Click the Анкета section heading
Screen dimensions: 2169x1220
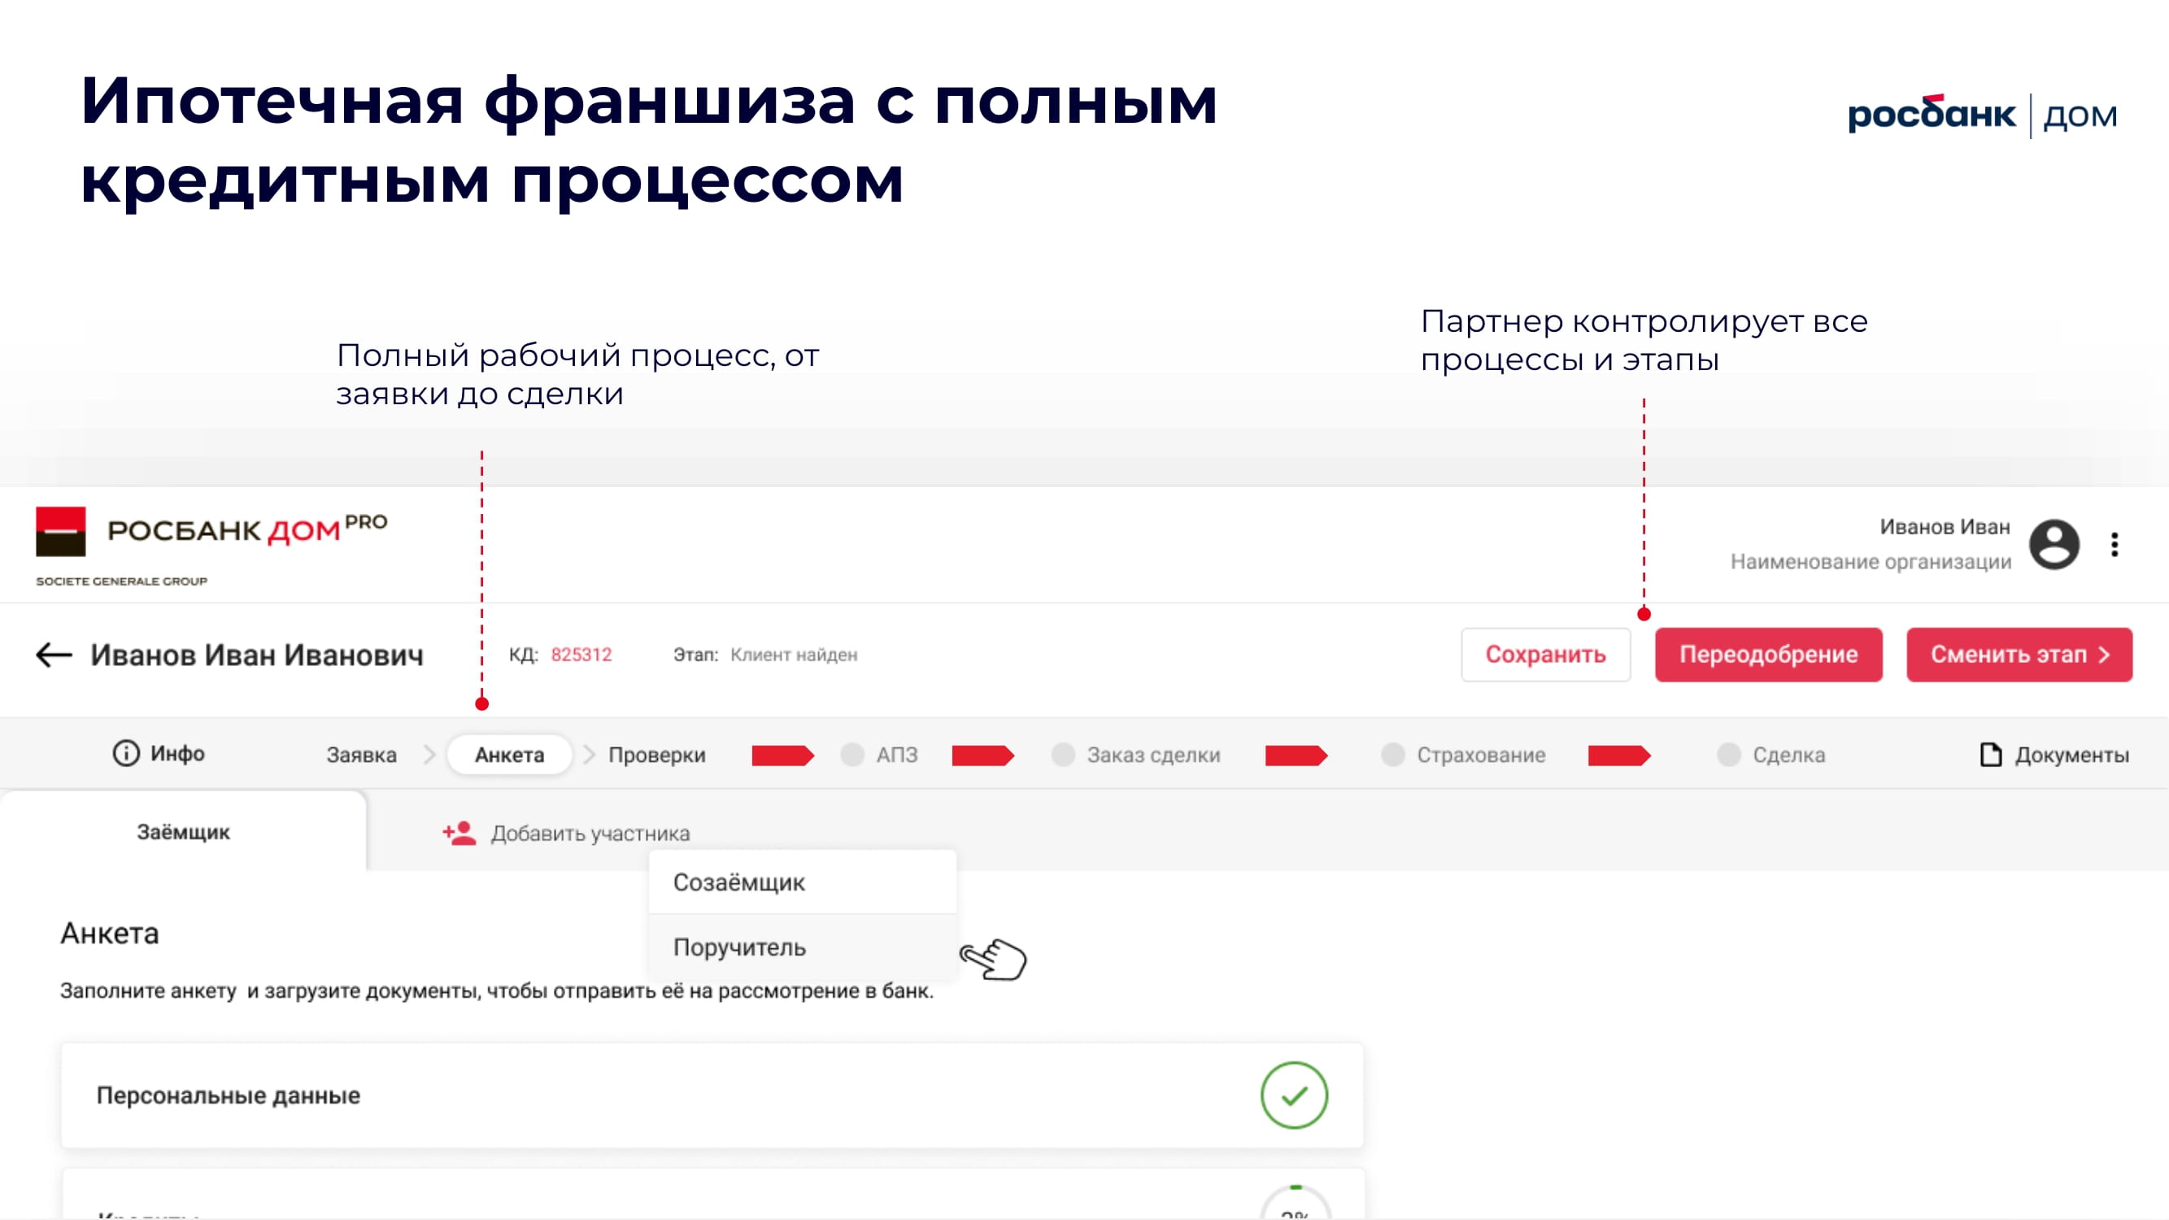[110, 933]
